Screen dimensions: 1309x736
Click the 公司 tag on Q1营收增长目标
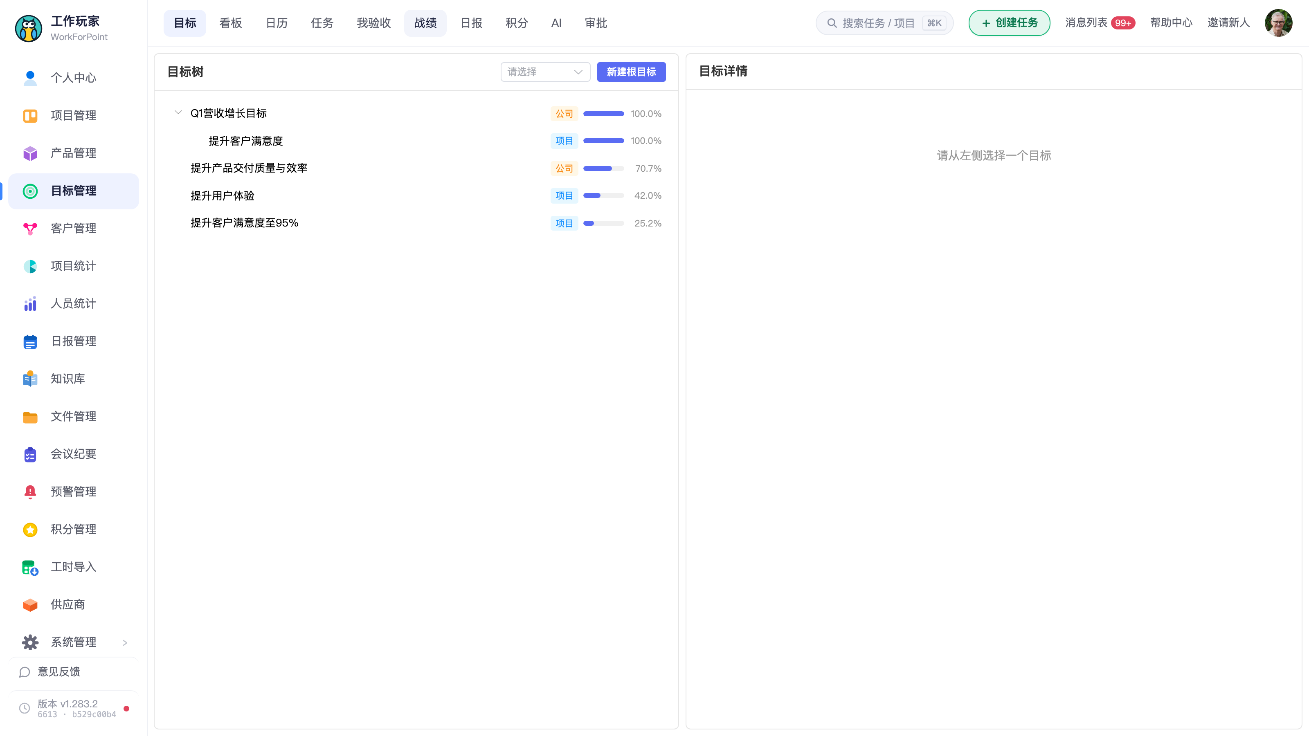(x=564, y=114)
